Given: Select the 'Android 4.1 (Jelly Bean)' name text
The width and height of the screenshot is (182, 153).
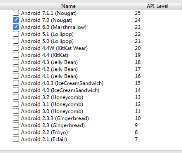Looking at the screenshot, I should pyautogui.click(x=49, y=76).
